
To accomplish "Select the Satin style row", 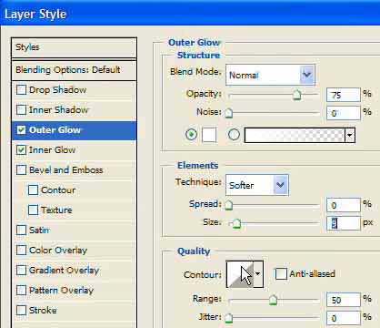I will pos(74,231).
